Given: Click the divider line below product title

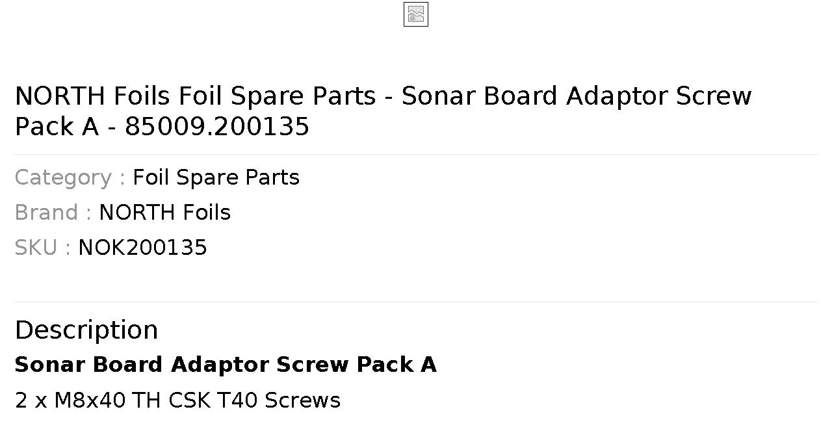Looking at the screenshot, I should click(x=416, y=154).
